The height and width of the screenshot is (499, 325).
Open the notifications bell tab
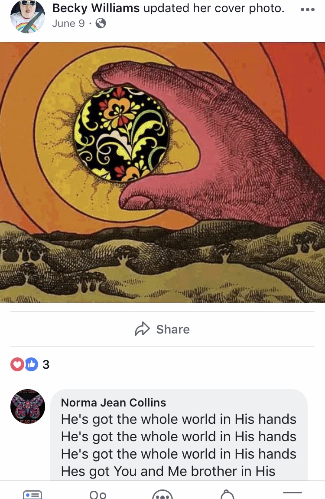click(227, 495)
